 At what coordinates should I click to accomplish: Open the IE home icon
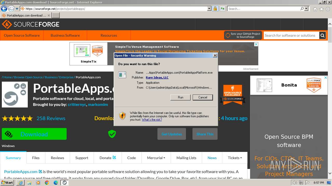pyautogui.click(x=315, y=9)
